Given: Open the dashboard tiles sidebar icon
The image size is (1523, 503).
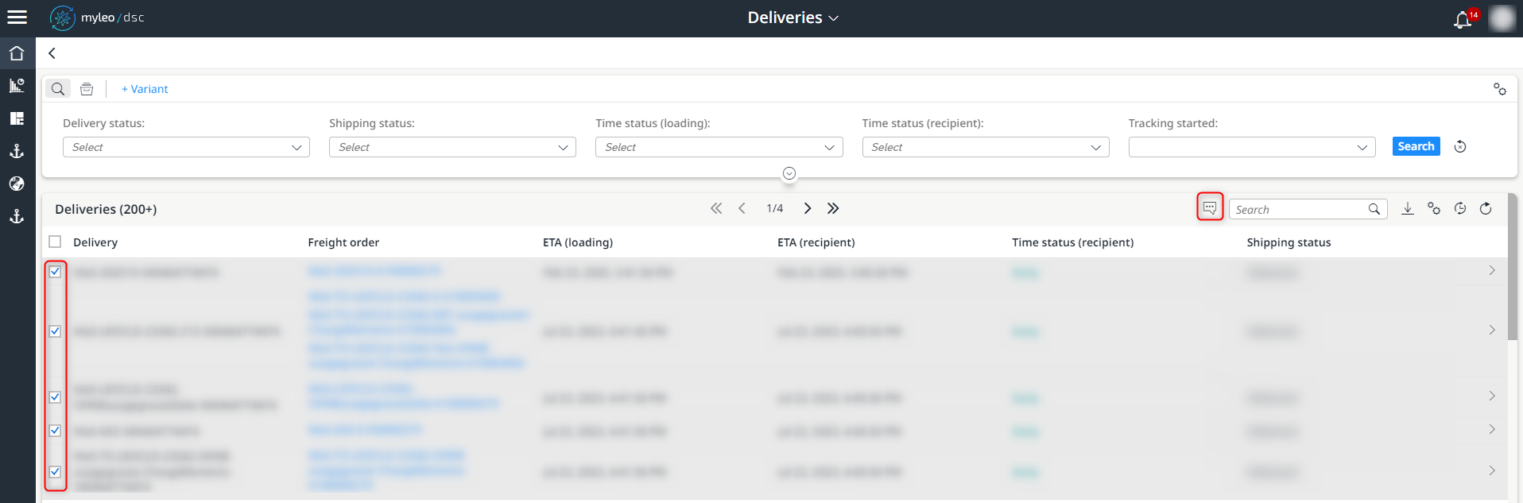Looking at the screenshot, I should point(17,118).
